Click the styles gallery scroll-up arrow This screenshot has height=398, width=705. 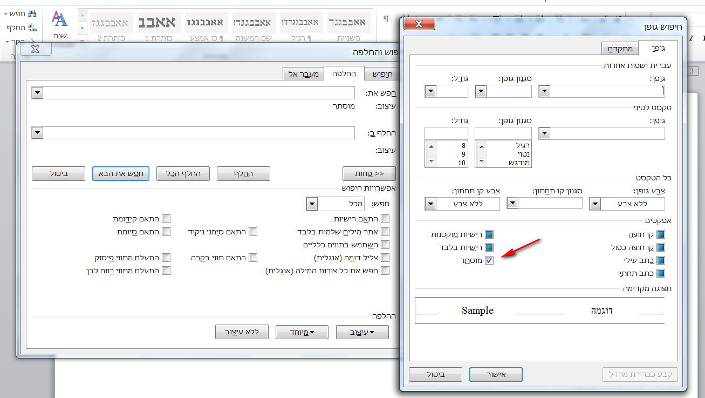point(83,15)
